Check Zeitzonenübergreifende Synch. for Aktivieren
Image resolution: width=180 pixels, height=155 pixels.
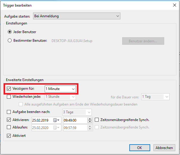click(97, 120)
